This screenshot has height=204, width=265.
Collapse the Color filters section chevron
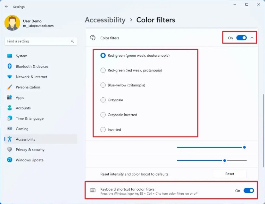252,38
